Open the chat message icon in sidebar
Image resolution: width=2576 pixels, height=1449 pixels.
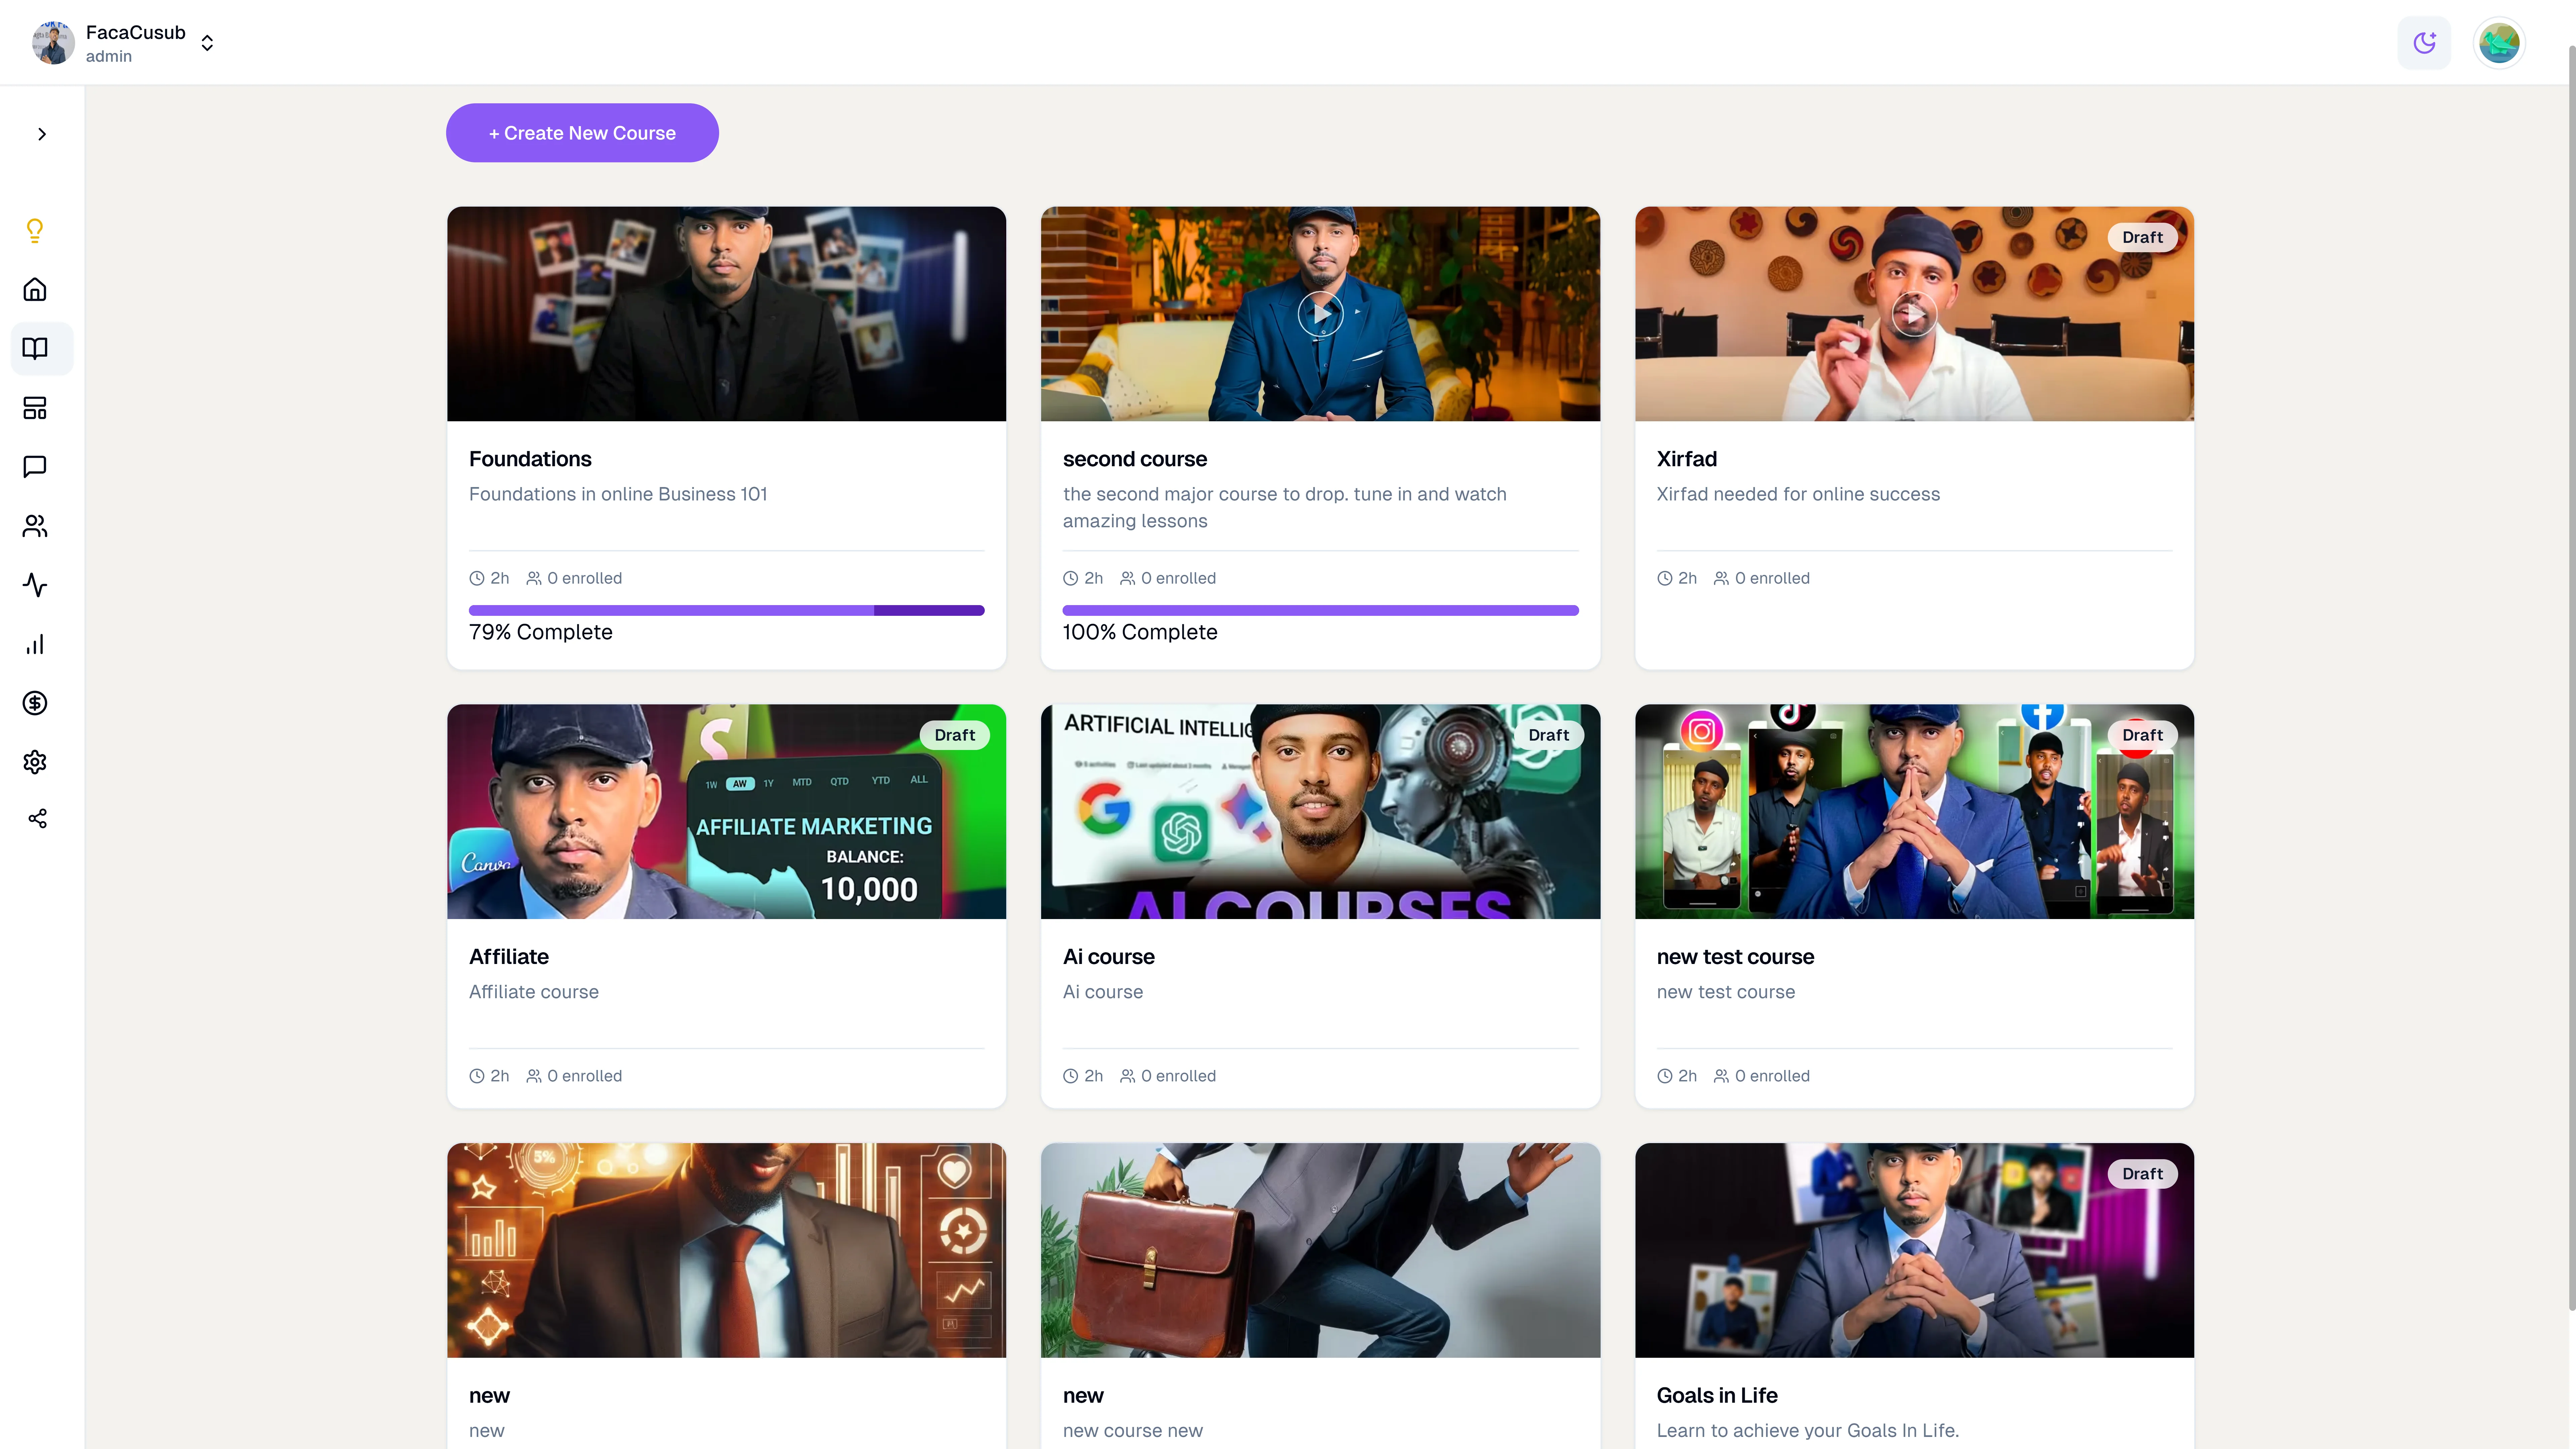35,467
